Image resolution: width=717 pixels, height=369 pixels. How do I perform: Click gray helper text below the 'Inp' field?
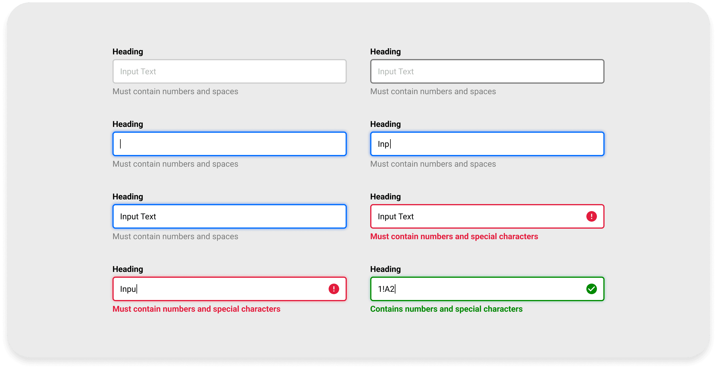433,164
